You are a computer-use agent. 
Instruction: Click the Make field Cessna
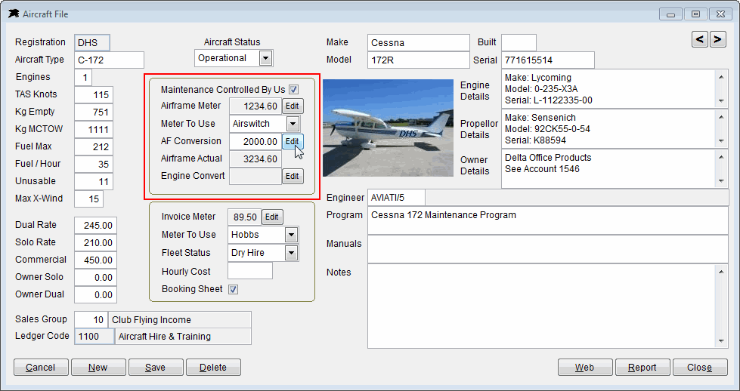pos(419,42)
